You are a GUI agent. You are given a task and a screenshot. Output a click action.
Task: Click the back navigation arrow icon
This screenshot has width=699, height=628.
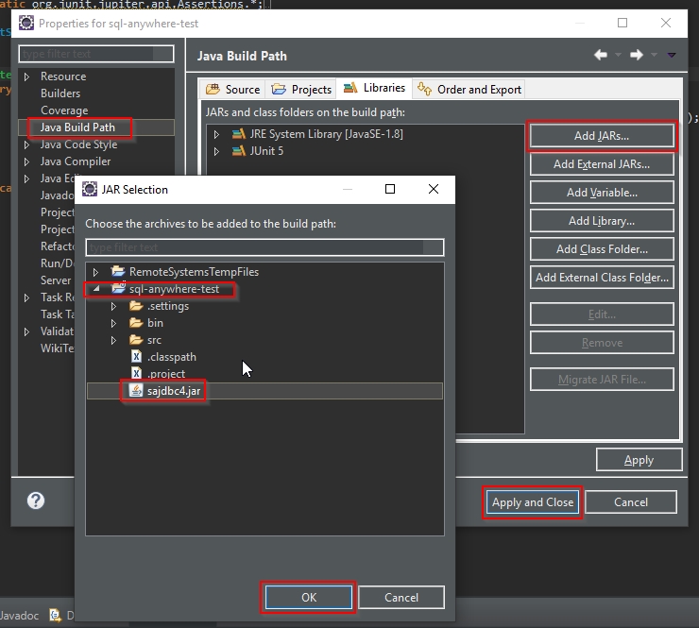pos(601,56)
